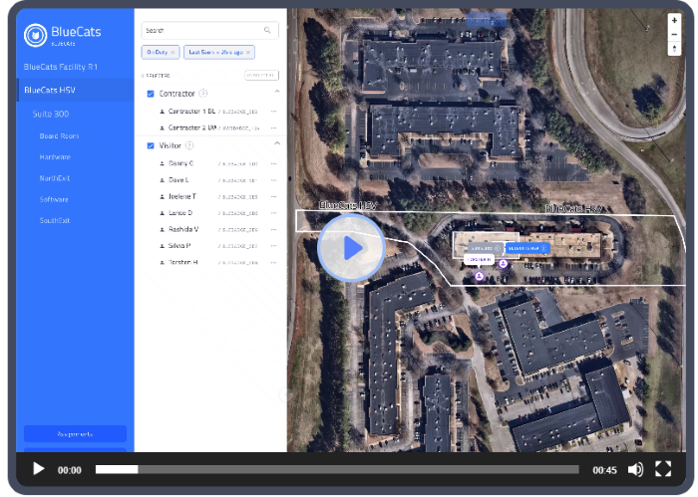Open options menu for Joelene T
Screen dimensions: 698x497
click(274, 197)
